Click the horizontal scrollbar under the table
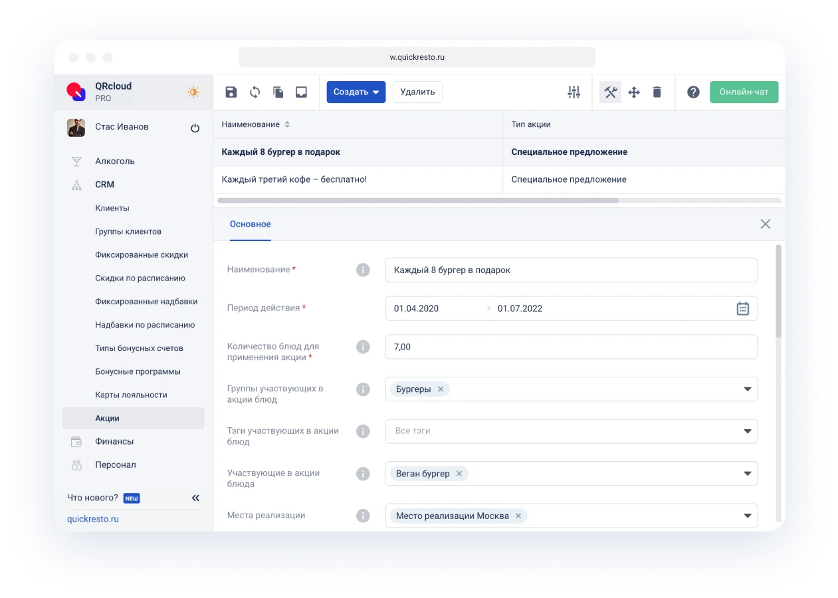 417,200
